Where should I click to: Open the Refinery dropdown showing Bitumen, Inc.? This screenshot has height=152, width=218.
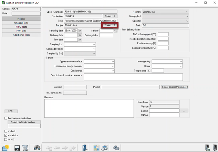click(x=165, y=12)
